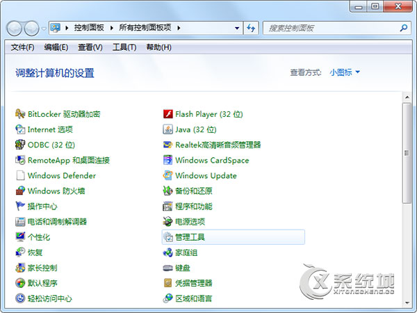Open the 区域和语言 link
Image resolution: width=417 pixels, height=313 pixels.
tap(194, 298)
